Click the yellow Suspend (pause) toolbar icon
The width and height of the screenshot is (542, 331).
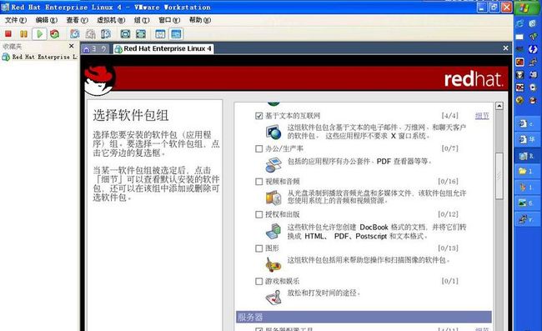point(24,34)
